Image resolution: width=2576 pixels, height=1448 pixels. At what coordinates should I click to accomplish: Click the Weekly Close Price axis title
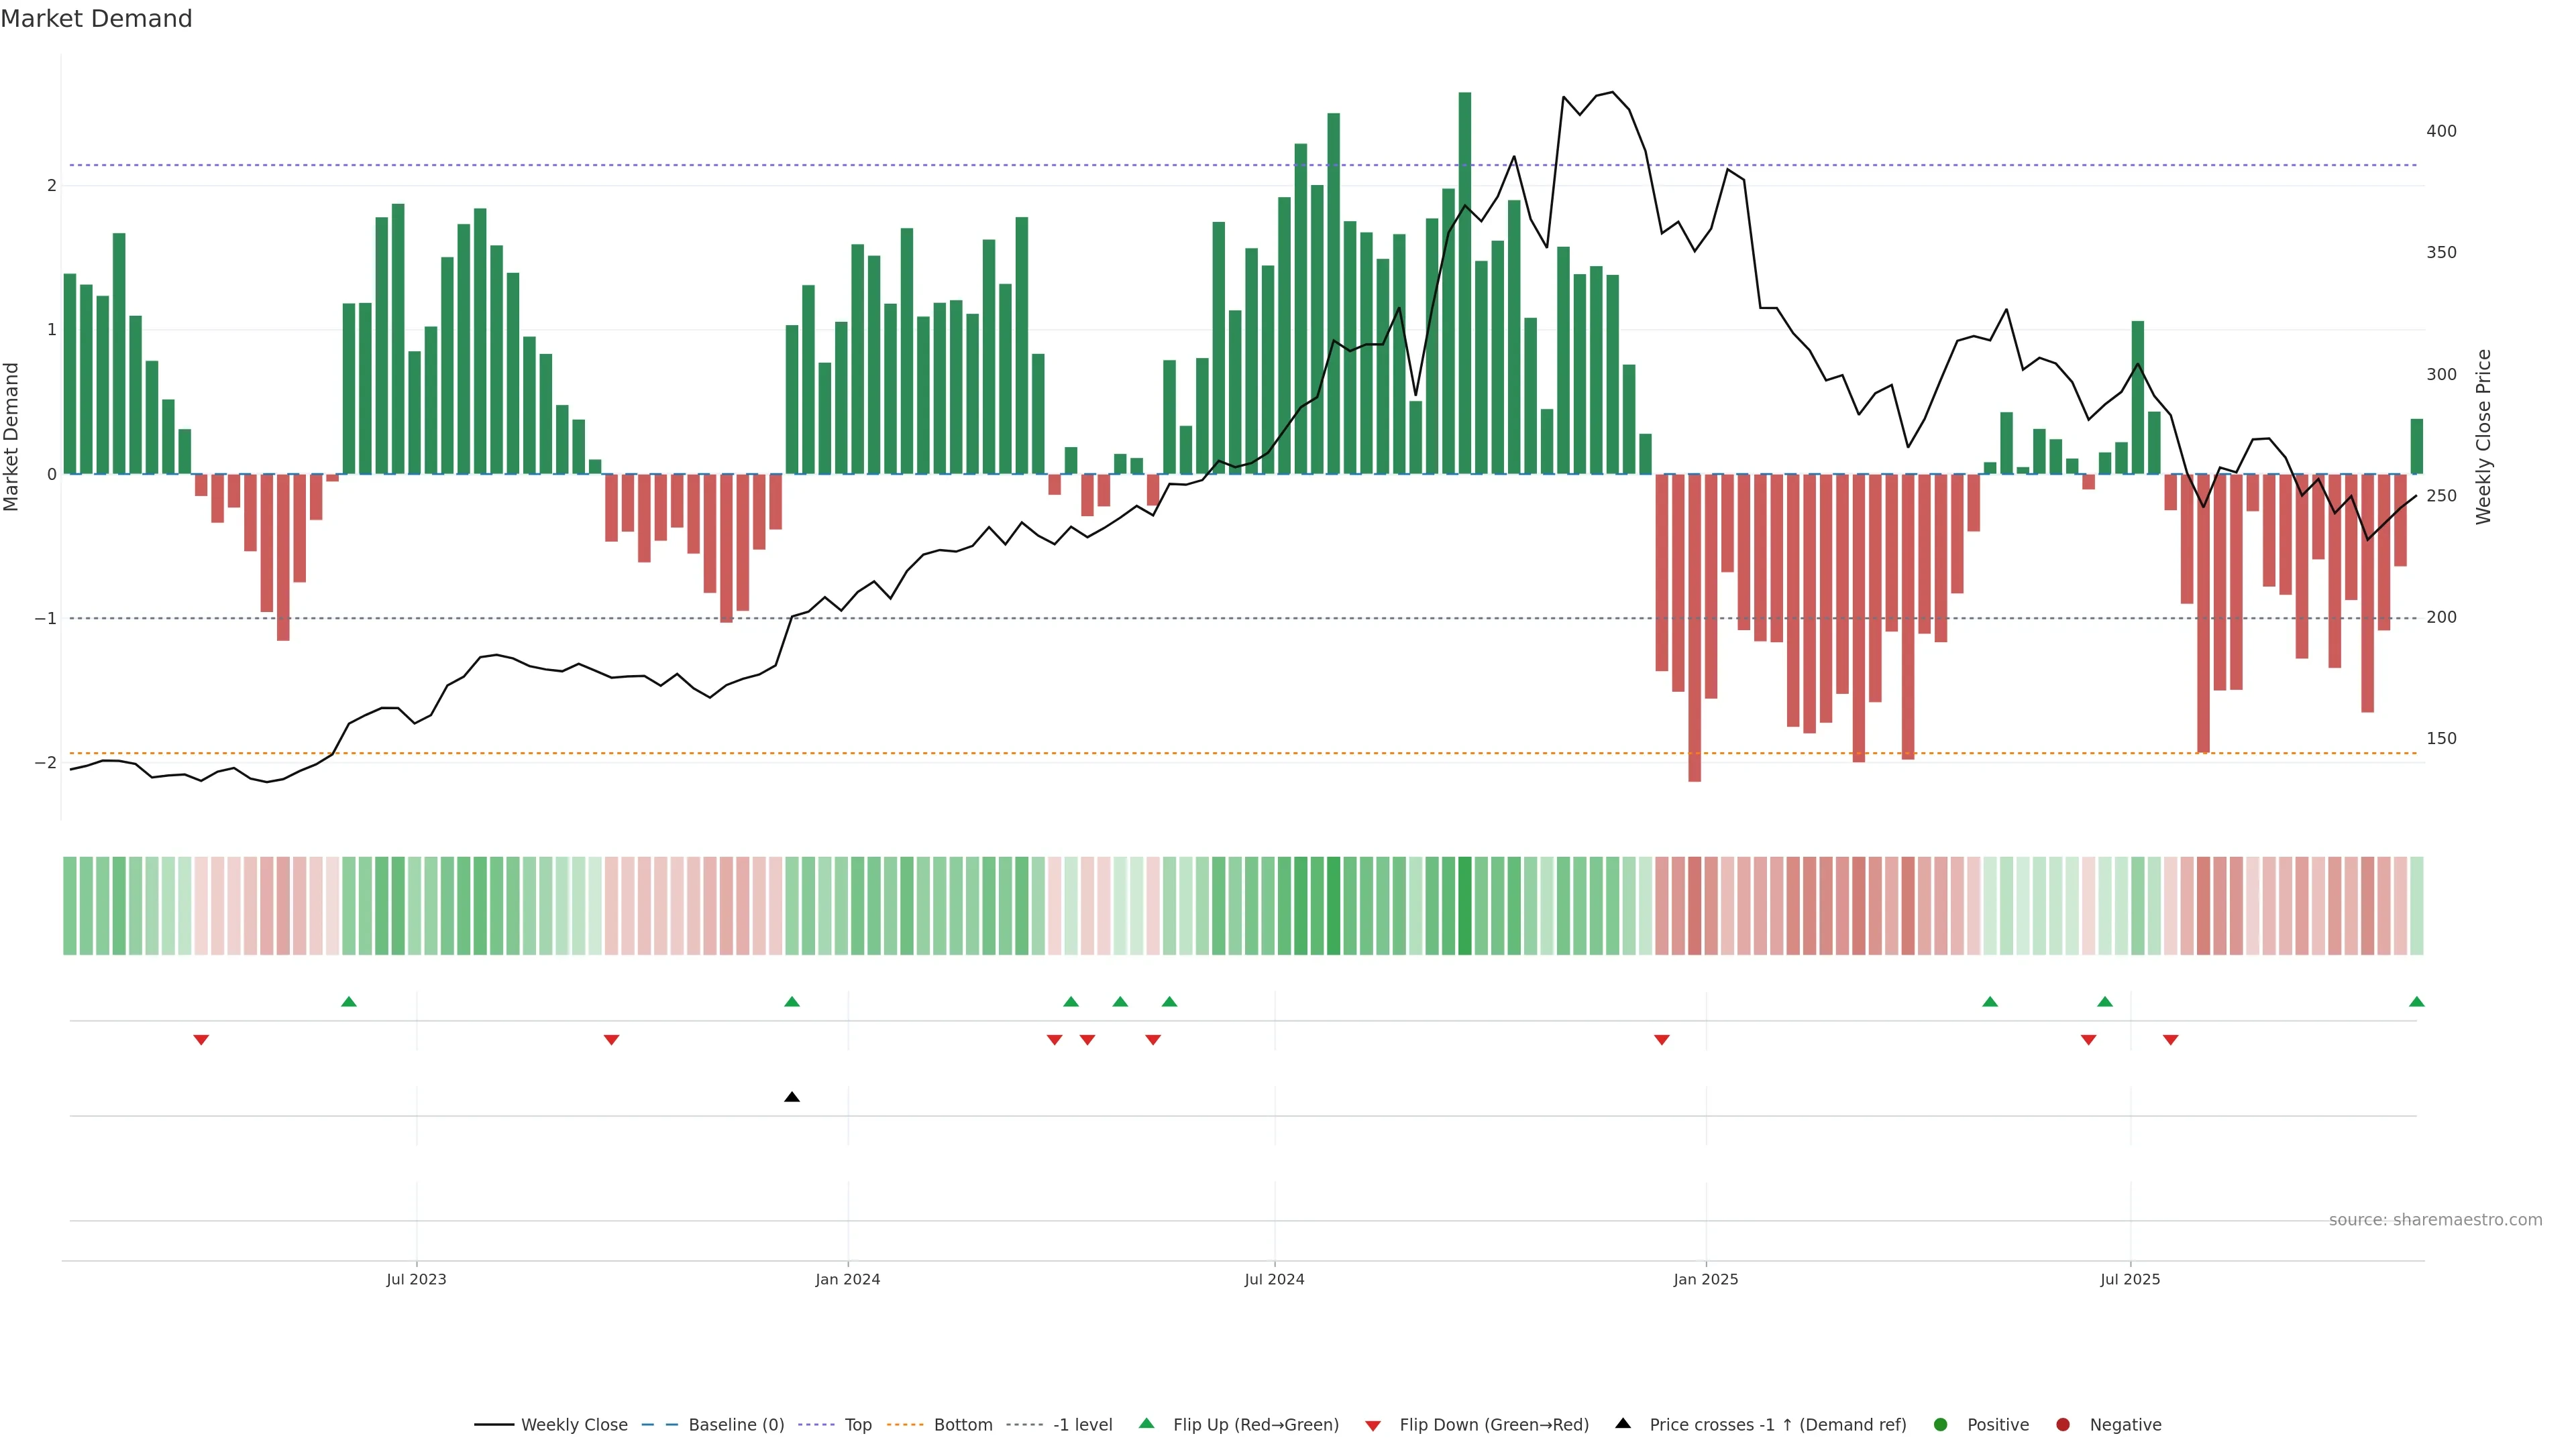pos(2484,436)
